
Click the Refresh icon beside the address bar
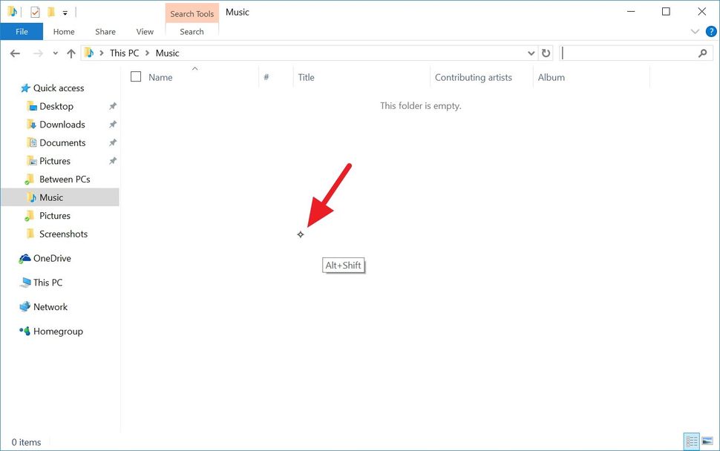pyautogui.click(x=546, y=53)
